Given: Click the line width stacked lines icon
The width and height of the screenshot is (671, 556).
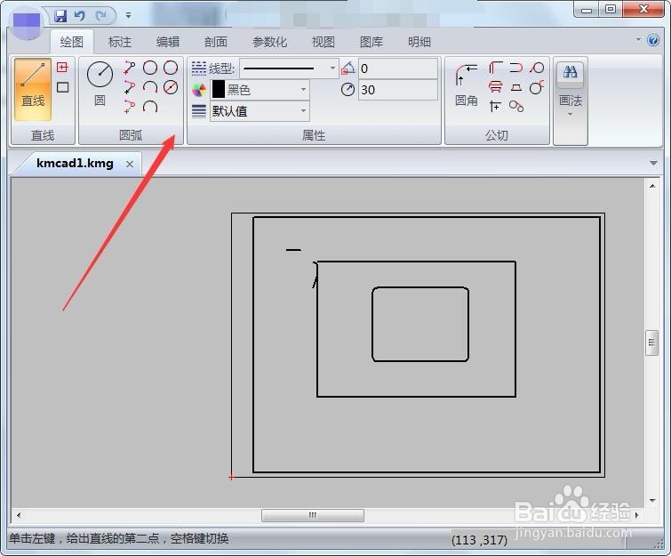Looking at the screenshot, I should 198,111.
